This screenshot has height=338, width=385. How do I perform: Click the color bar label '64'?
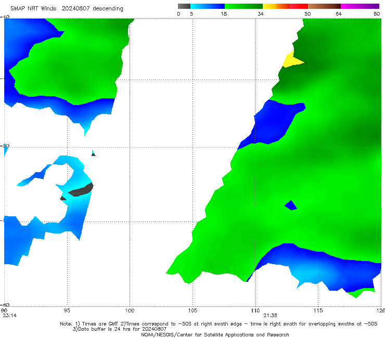(x=339, y=14)
